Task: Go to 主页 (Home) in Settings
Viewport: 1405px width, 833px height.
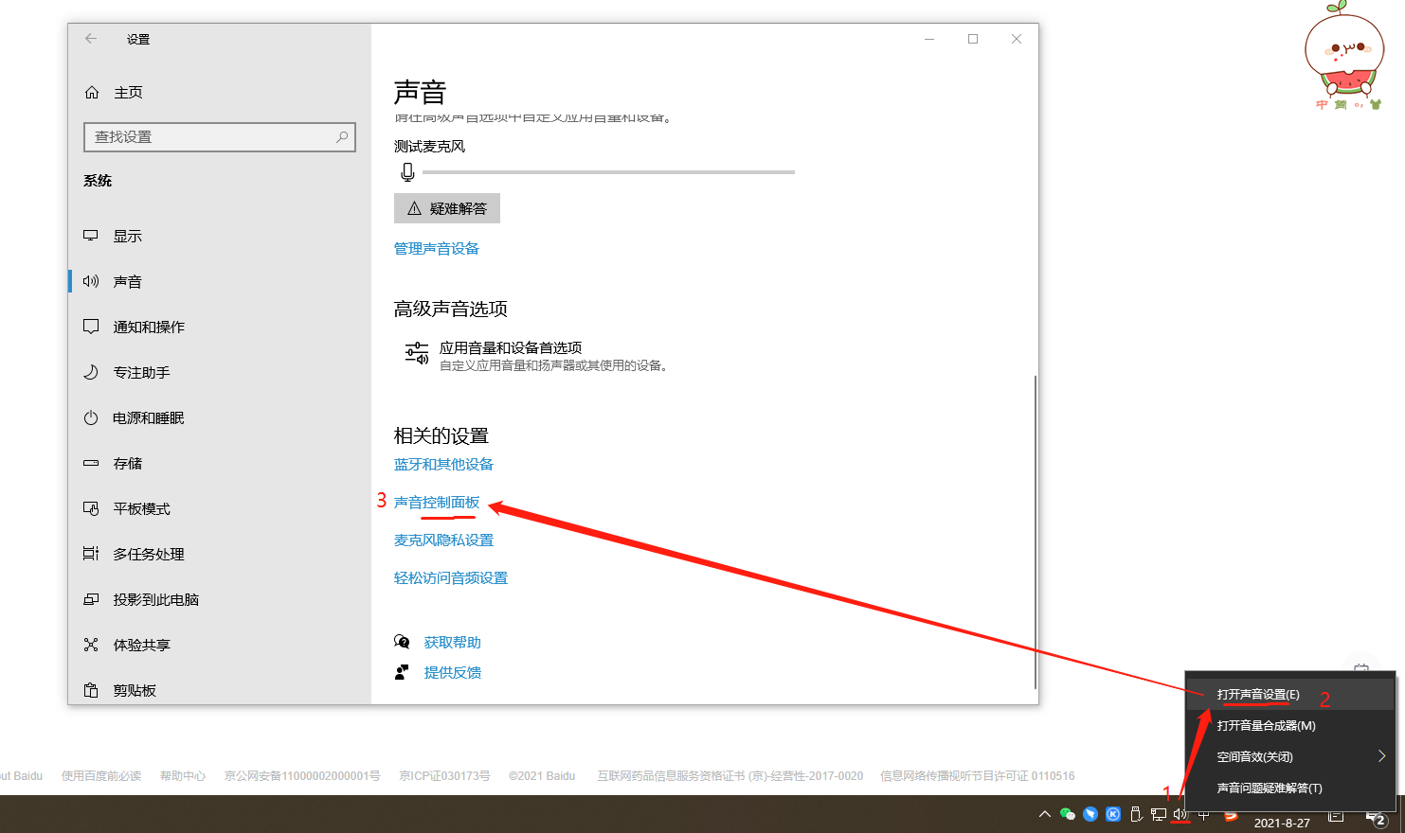Action: 128,92
